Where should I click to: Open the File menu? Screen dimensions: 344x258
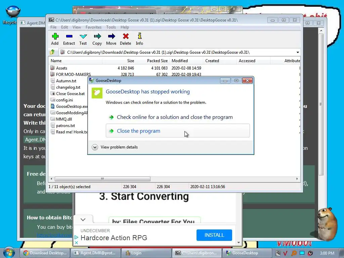[x=53, y=27]
